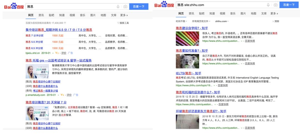
Task: Select 音乐 tab in right window
Action: (233, 13)
